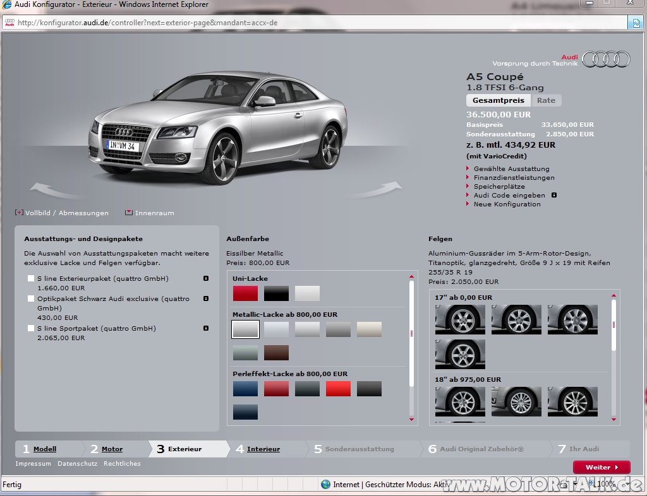Click the compatibility view icon beside address
Screen dimensions: 647x496
coord(636,23)
